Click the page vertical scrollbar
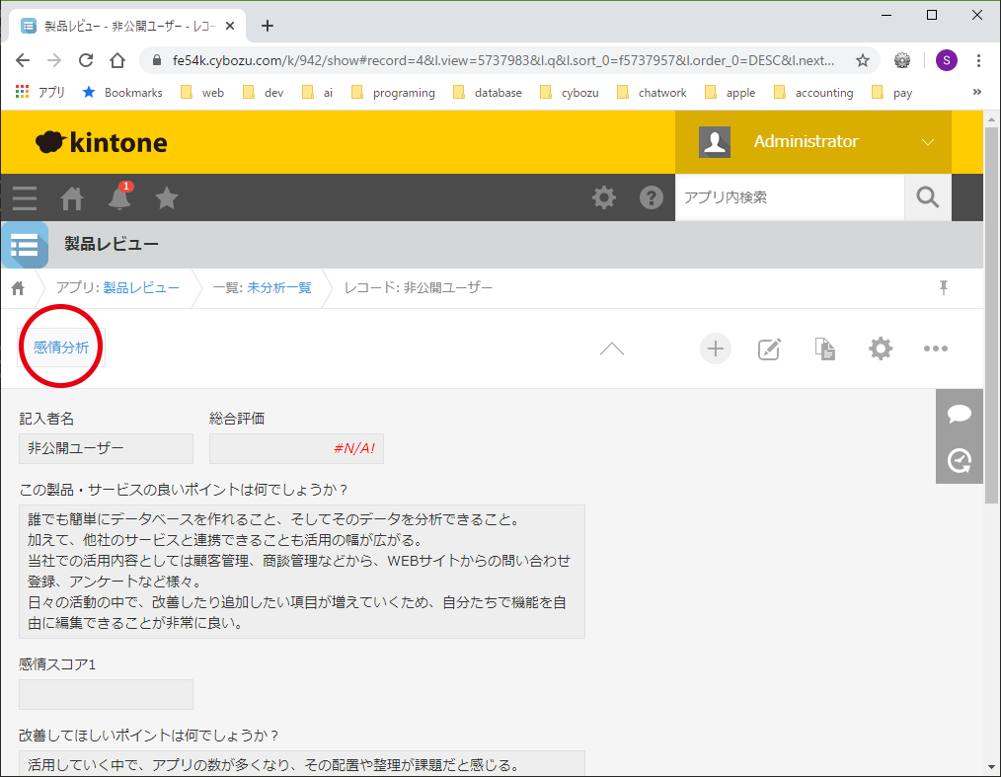Viewport: 1001px width, 777px height. pyautogui.click(x=991, y=314)
